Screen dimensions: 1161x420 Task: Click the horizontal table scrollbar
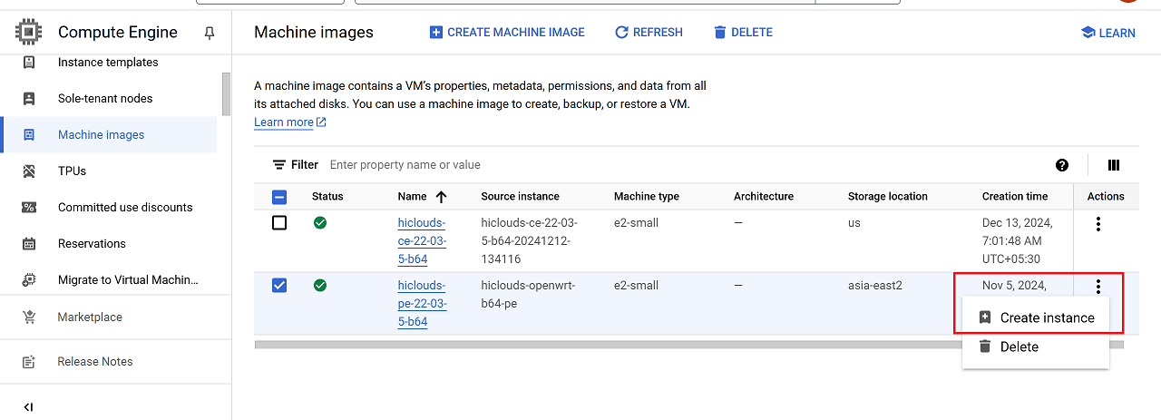tap(688, 345)
